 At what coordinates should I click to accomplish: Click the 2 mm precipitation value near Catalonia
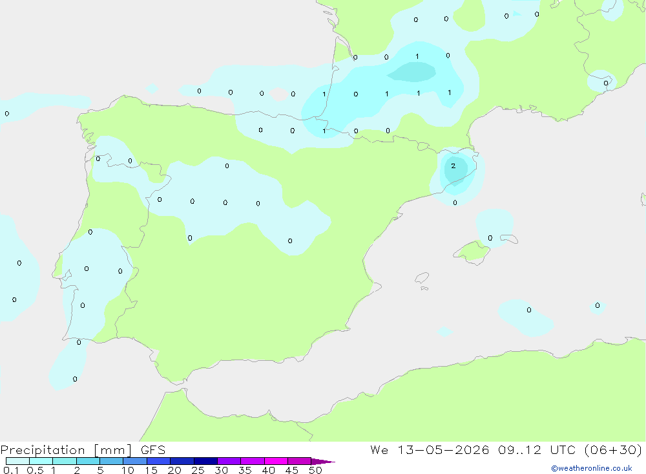(x=453, y=166)
